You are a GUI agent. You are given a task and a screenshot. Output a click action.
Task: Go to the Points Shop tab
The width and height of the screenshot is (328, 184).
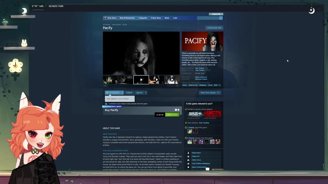coord(156,18)
